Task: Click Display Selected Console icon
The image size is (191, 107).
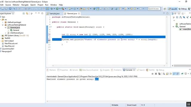Action: 186,74
